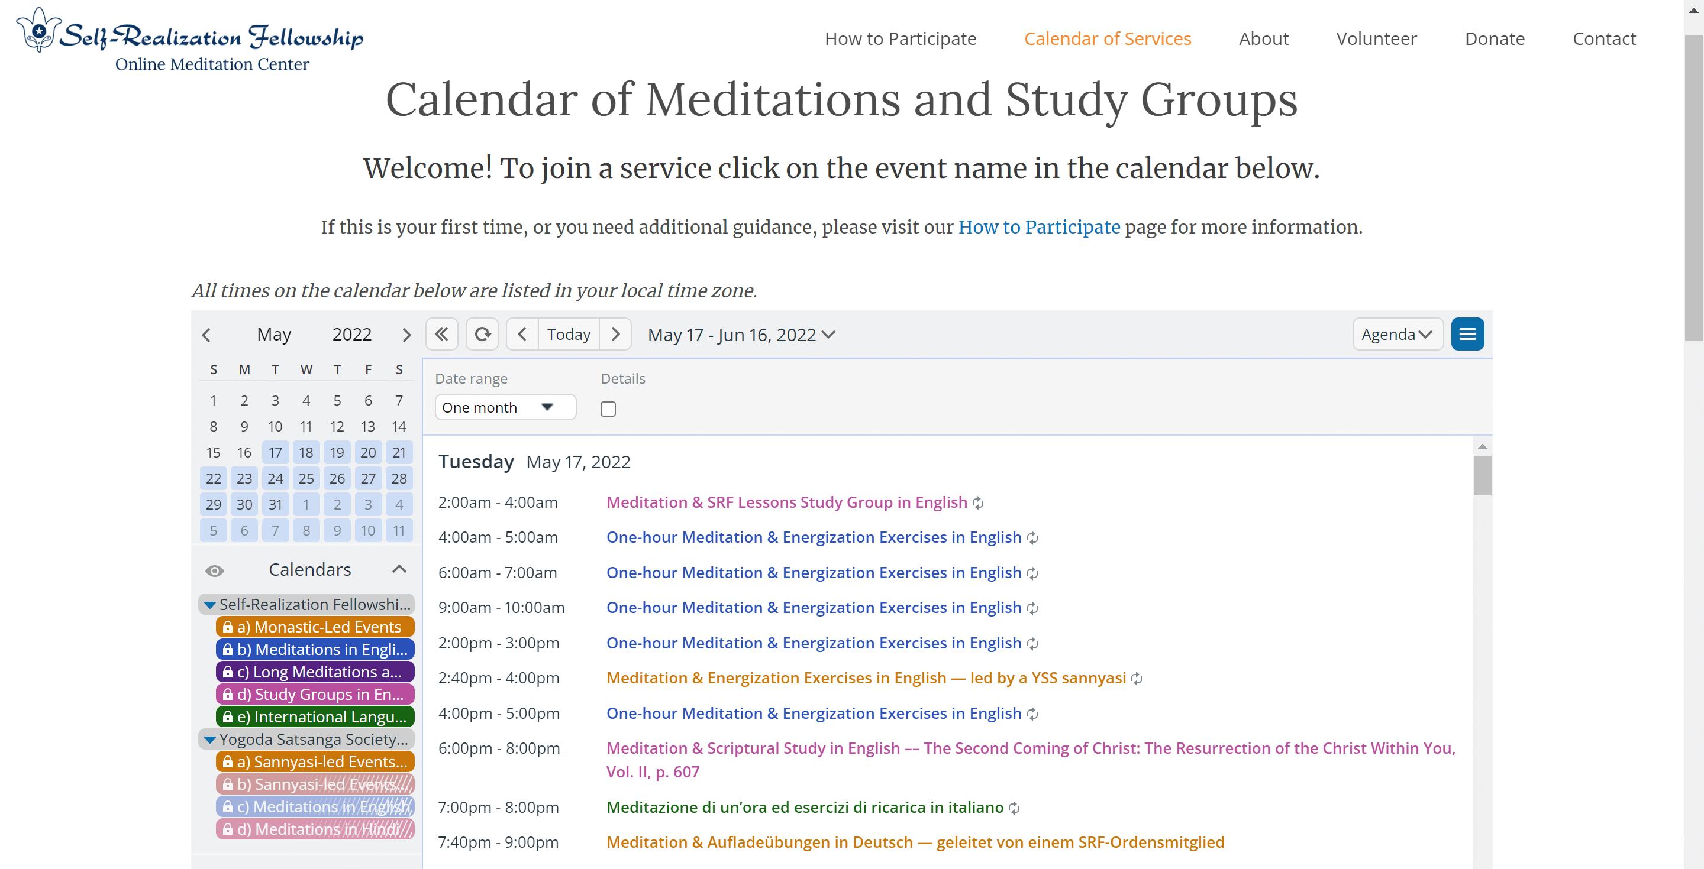
Task: Follow the How to Participate inline link
Action: pyautogui.click(x=1038, y=226)
